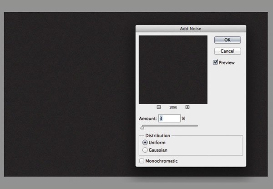Viewport: 273px width, 189px height.
Task: Select the Uniform distribution option
Action: coord(145,143)
